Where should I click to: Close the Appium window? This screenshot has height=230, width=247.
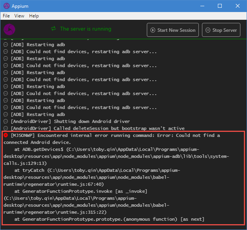[x=238, y=6]
